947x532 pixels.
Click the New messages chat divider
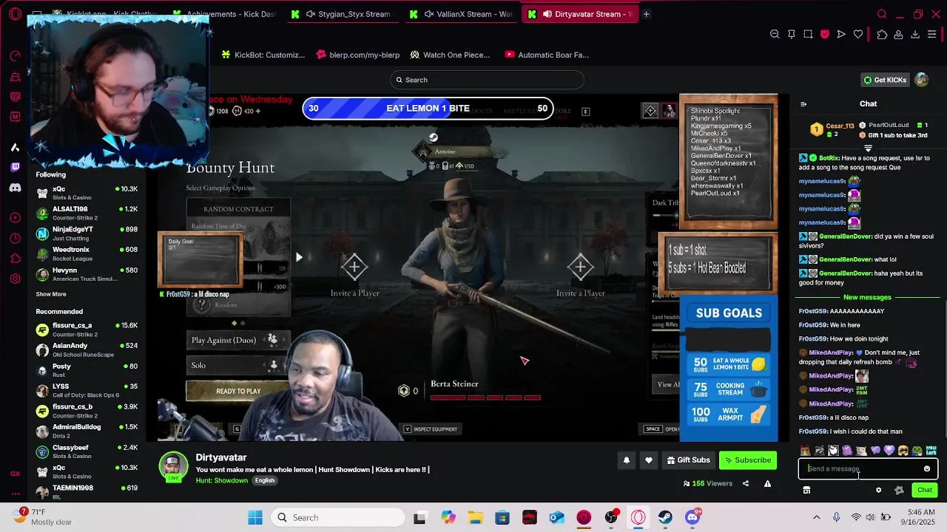tap(867, 297)
